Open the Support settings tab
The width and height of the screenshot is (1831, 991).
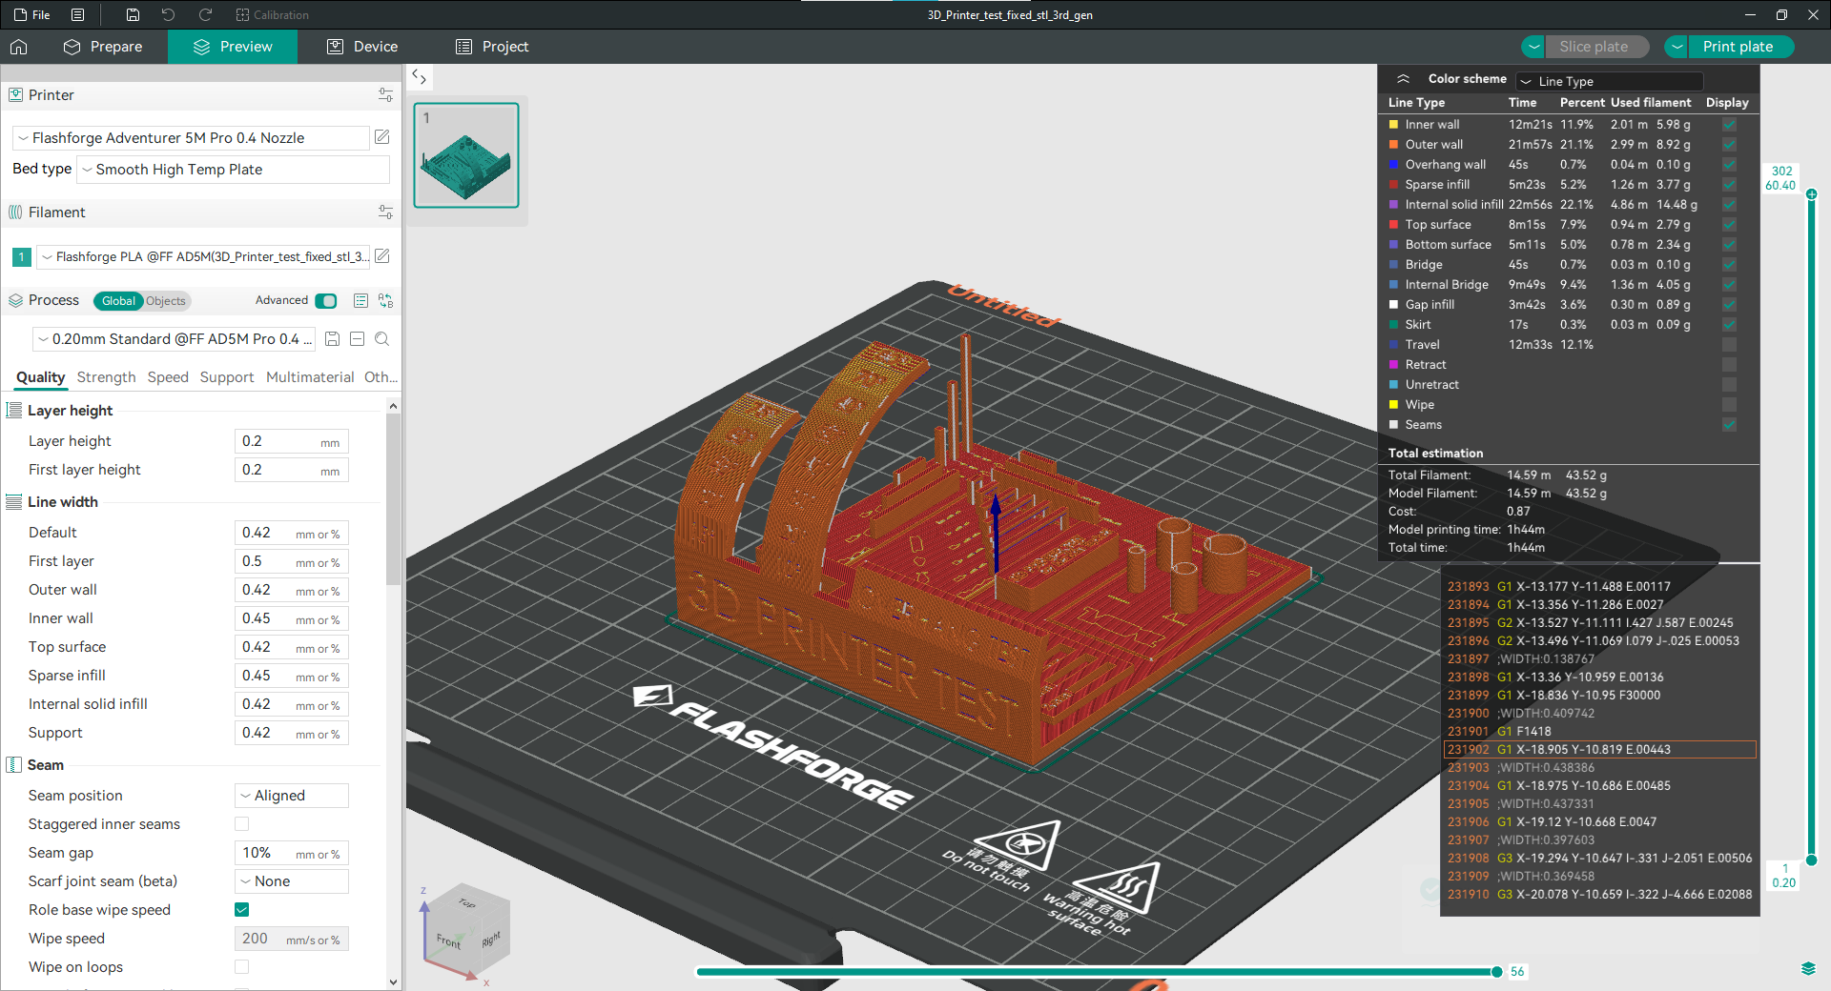point(227,377)
